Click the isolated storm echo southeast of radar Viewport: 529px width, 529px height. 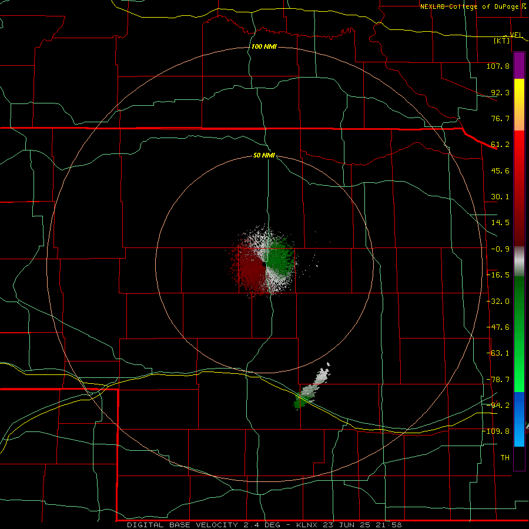312,386
